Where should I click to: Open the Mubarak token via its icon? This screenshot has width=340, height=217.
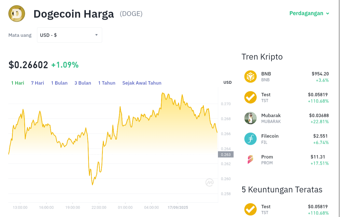[x=250, y=118]
